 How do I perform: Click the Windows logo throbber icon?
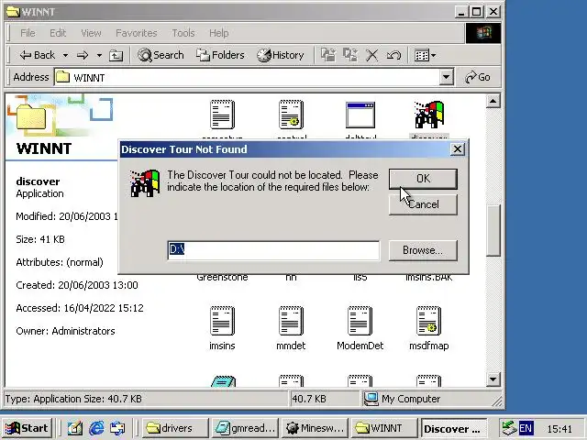483,33
